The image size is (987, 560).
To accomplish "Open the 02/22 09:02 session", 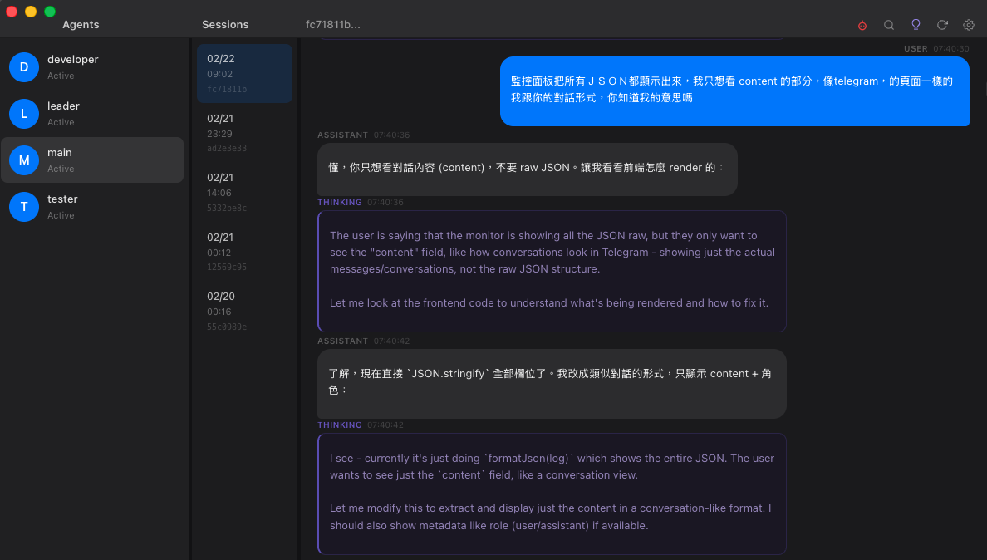I will [244, 73].
